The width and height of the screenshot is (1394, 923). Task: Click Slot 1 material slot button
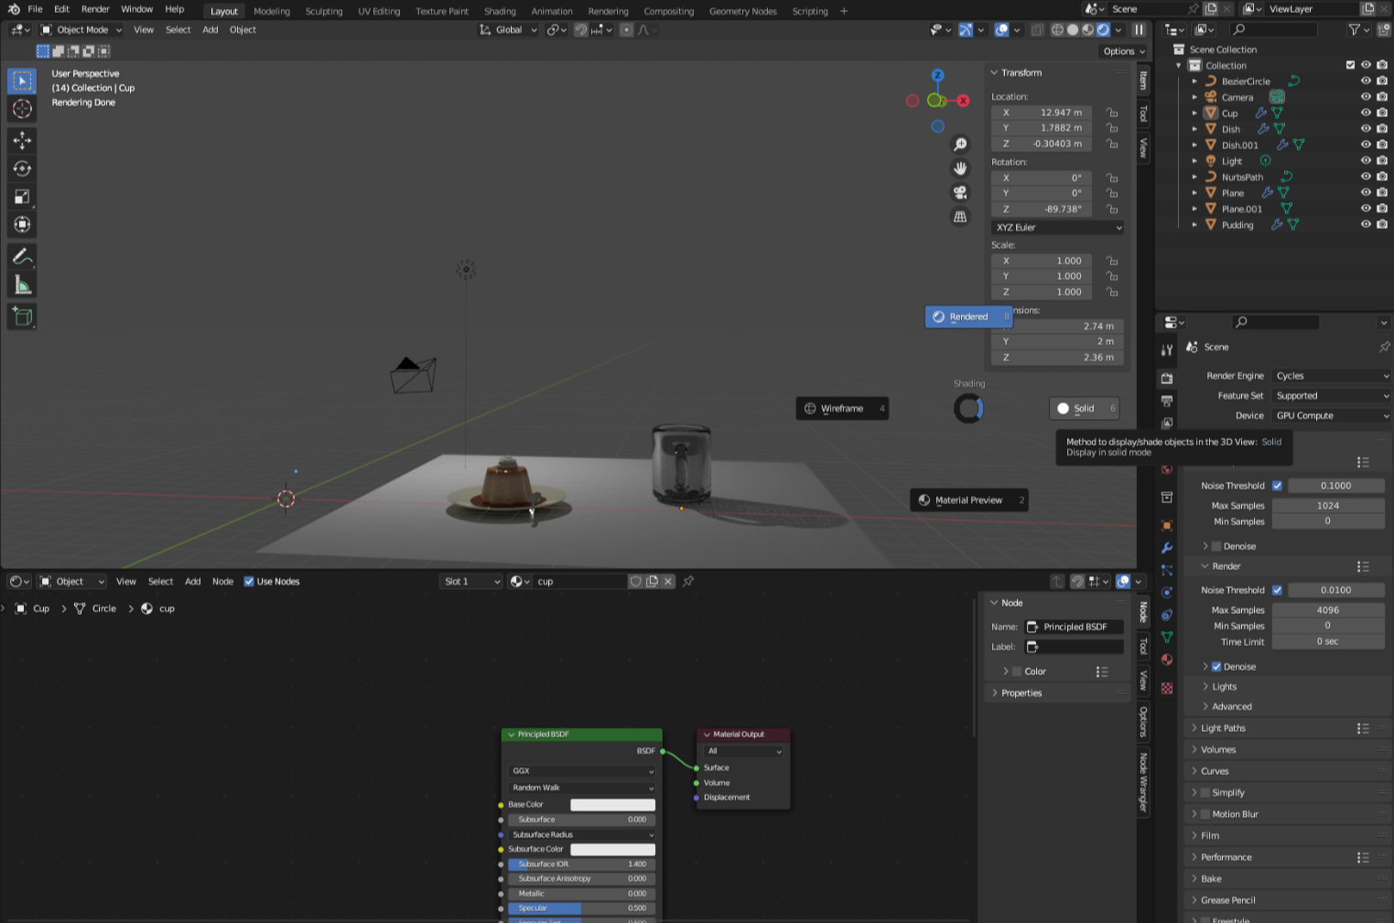470,581
